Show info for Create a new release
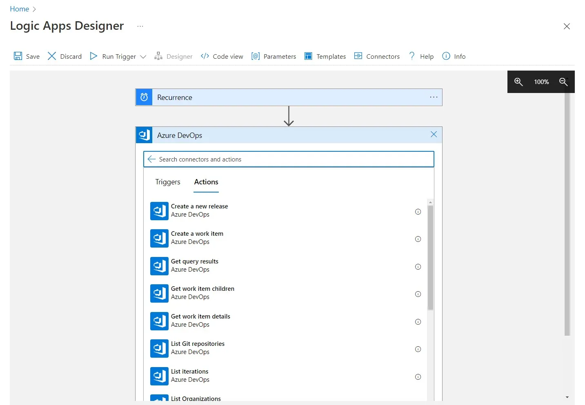Viewport: 585px width, 405px height. pos(418,212)
